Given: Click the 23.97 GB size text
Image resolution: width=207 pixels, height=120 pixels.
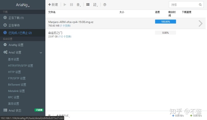Looking at the screenshot, I should [x=53, y=37].
